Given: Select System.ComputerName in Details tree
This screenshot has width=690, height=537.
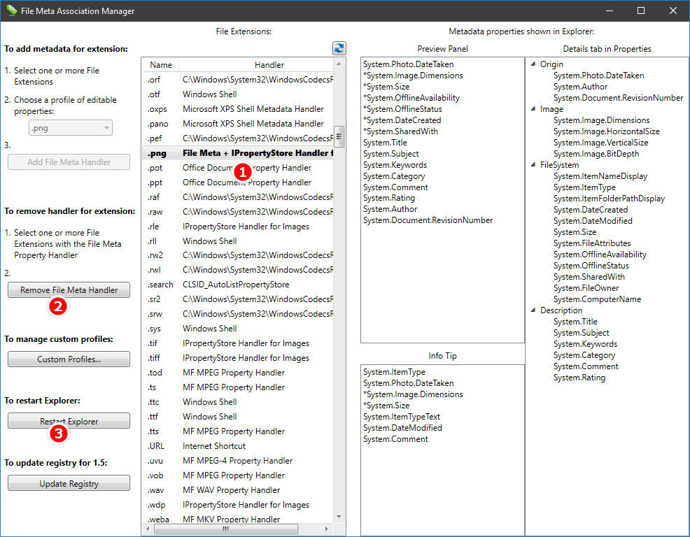Looking at the screenshot, I should [x=597, y=299].
